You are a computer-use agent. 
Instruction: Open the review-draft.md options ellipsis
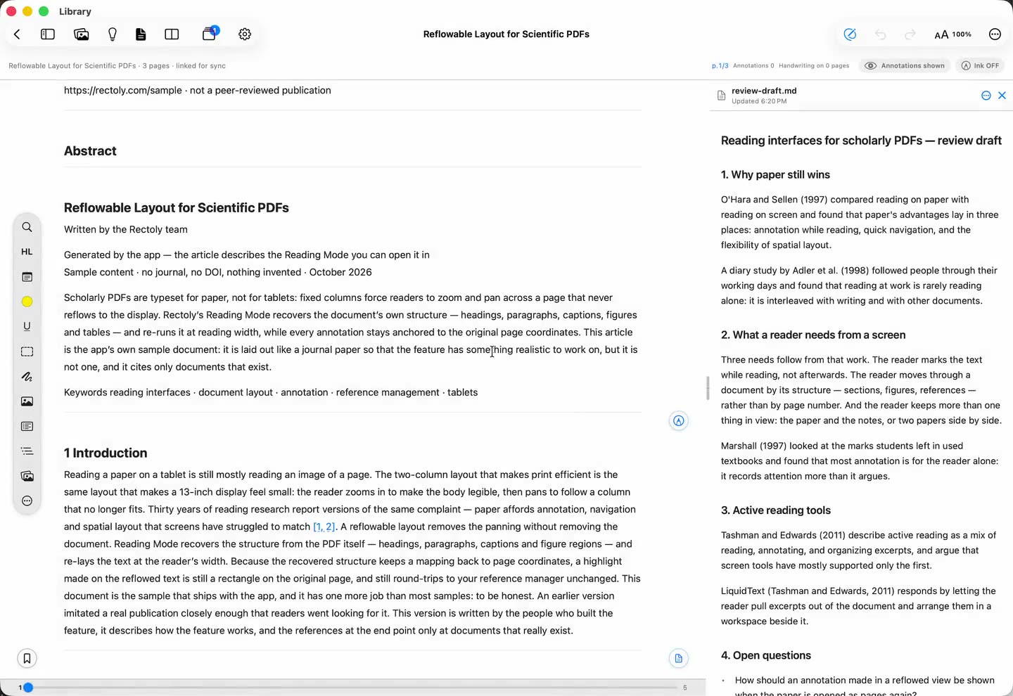(x=986, y=96)
